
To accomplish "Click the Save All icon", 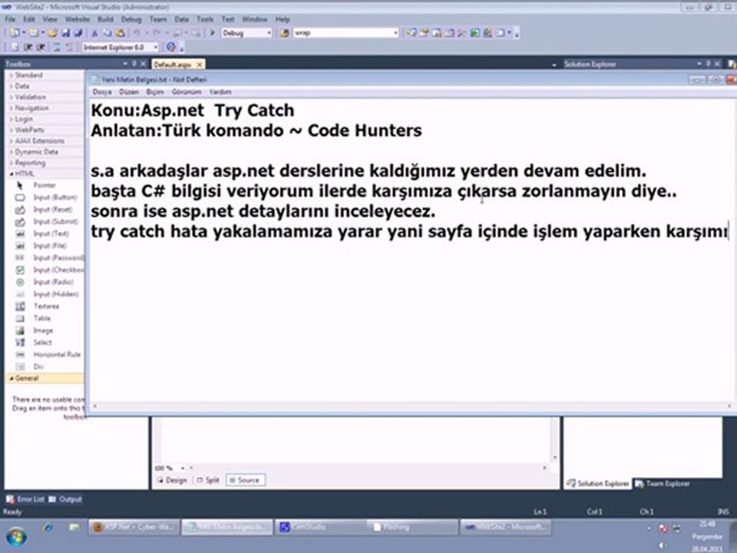I will tap(78, 33).
